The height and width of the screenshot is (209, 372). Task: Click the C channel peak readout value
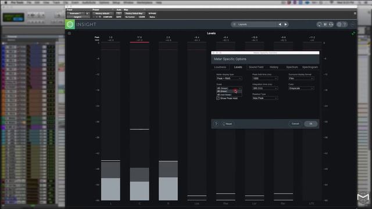pos(139,37)
